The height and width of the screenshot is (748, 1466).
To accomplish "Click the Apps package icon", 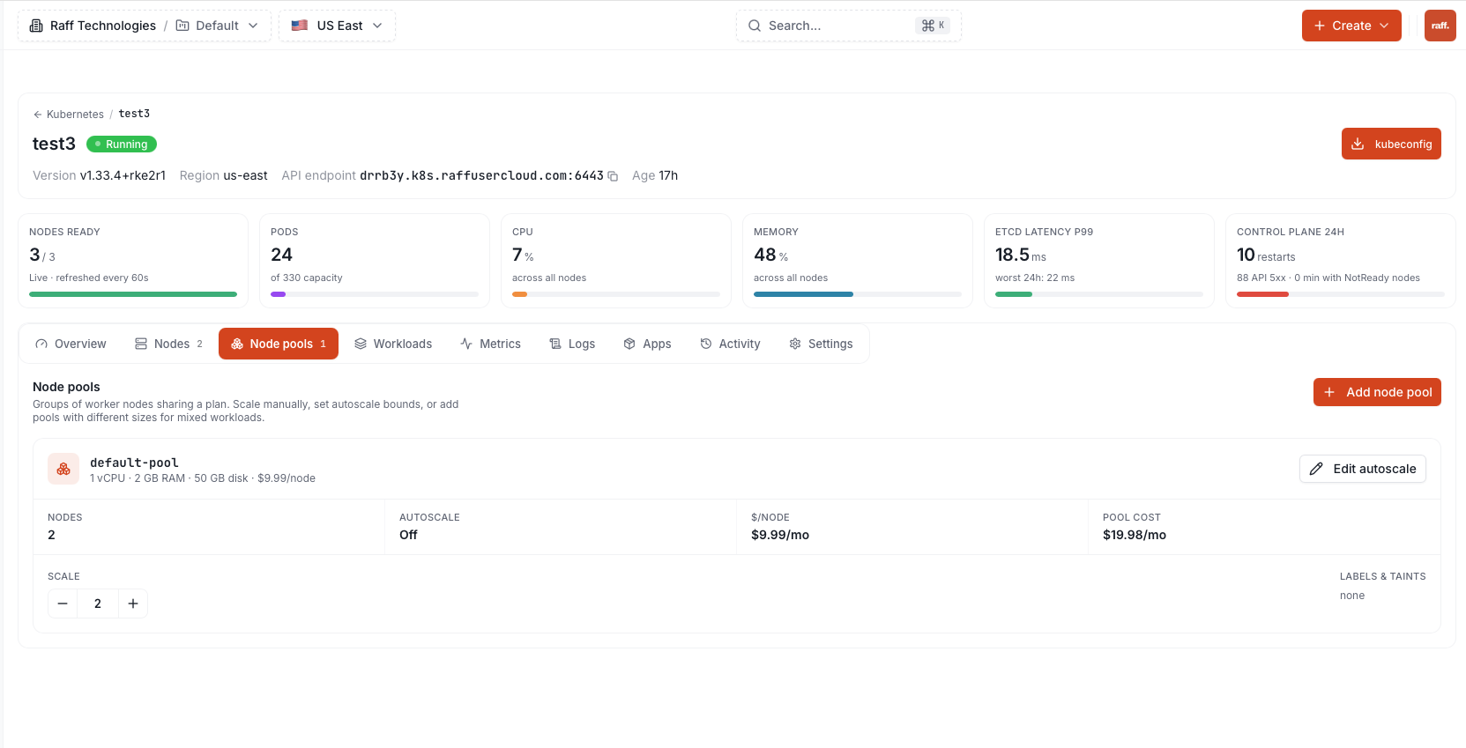I will click(x=629, y=344).
